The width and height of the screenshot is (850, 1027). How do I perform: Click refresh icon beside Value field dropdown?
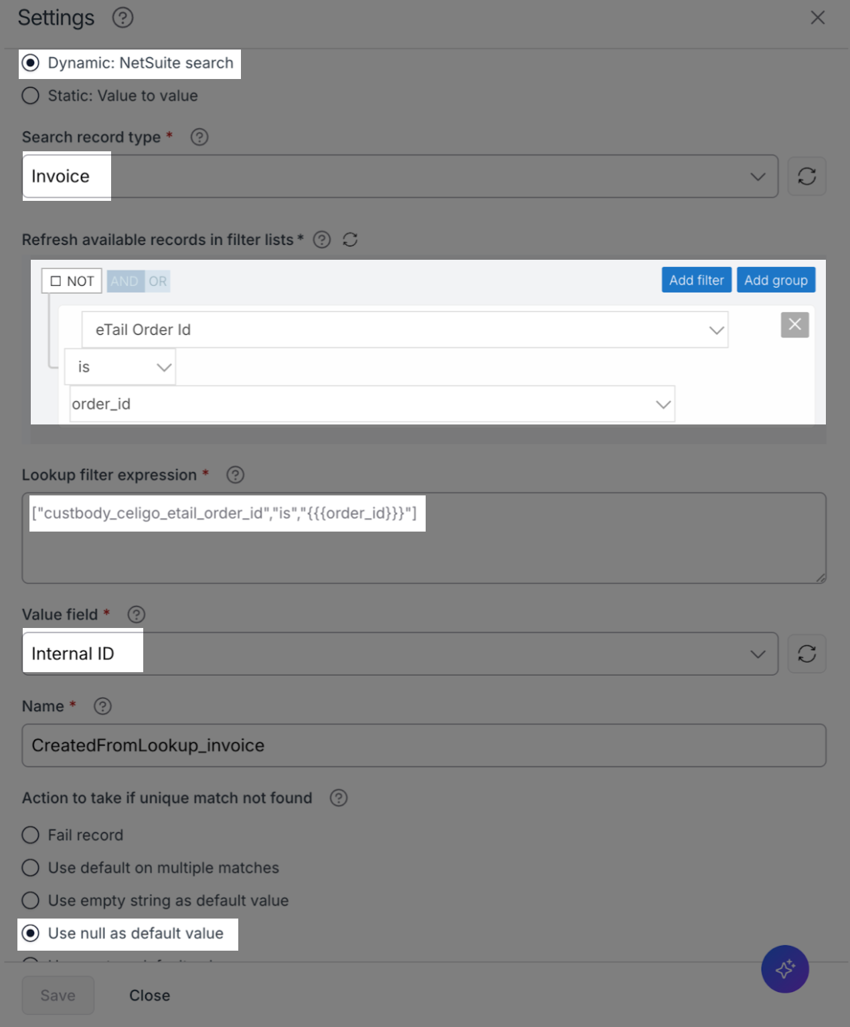point(806,653)
